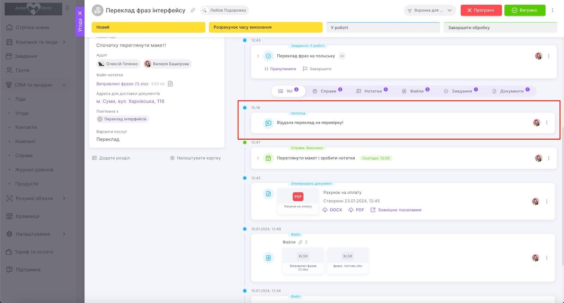Open Зовнішнє посилання for invoice
The image size is (564, 303).
[x=396, y=210]
